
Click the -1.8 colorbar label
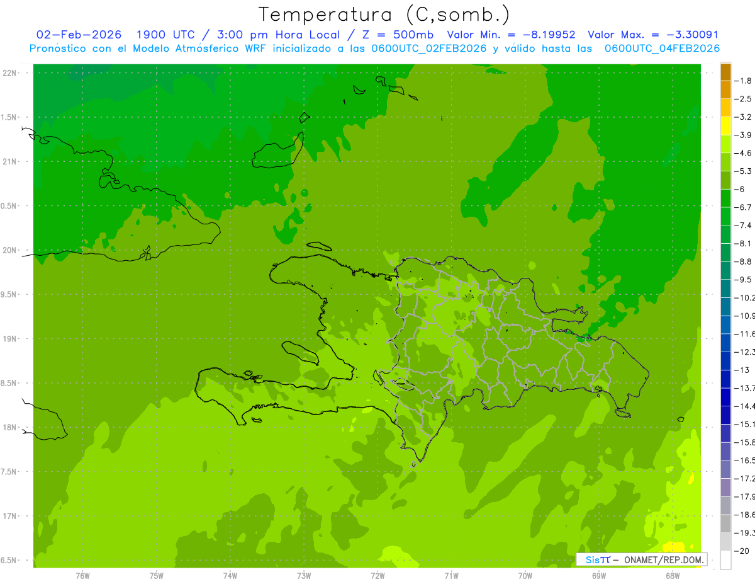pyautogui.click(x=744, y=81)
